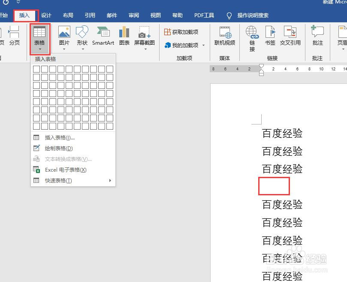Insert a Bookmark (书签)
The image size is (347, 282).
point(270,36)
